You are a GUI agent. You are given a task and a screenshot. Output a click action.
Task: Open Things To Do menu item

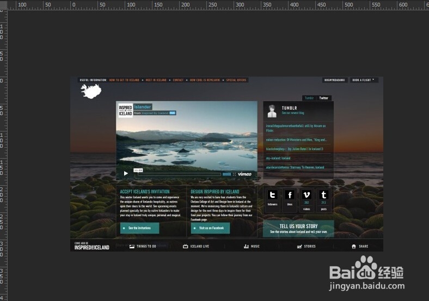[x=143, y=246]
